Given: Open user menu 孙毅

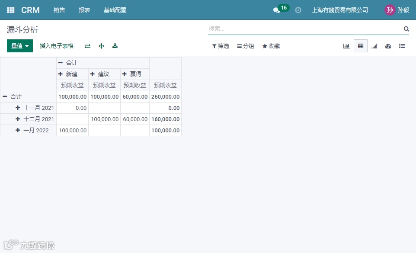Looking at the screenshot, I should [397, 10].
